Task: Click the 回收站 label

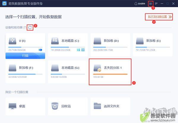Action: pyautogui.click(x=66, y=106)
